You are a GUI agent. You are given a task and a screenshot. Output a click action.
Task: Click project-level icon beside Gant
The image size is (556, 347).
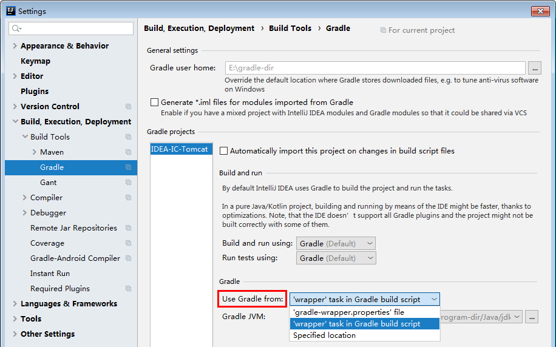click(x=128, y=183)
